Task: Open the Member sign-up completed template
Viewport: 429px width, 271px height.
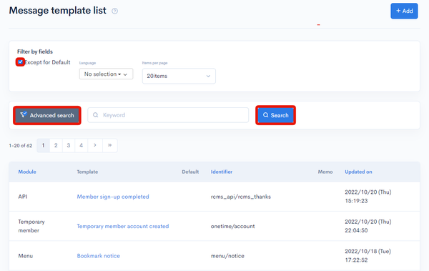Action: tap(113, 197)
